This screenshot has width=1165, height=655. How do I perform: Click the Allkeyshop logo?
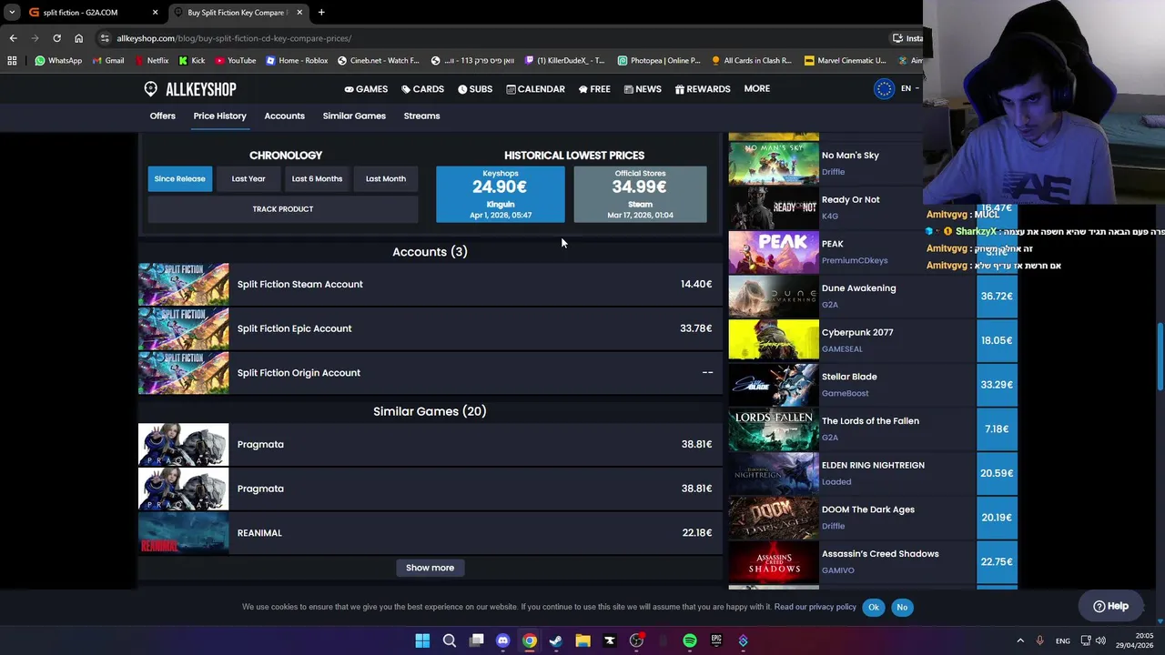pos(190,89)
